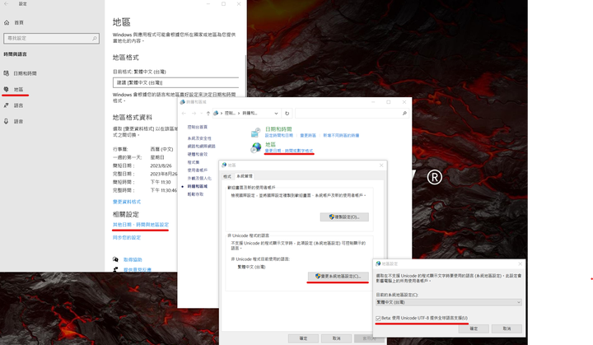Focus the 尋找設定 search field
The height and width of the screenshot is (345, 593).
tap(51, 38)
